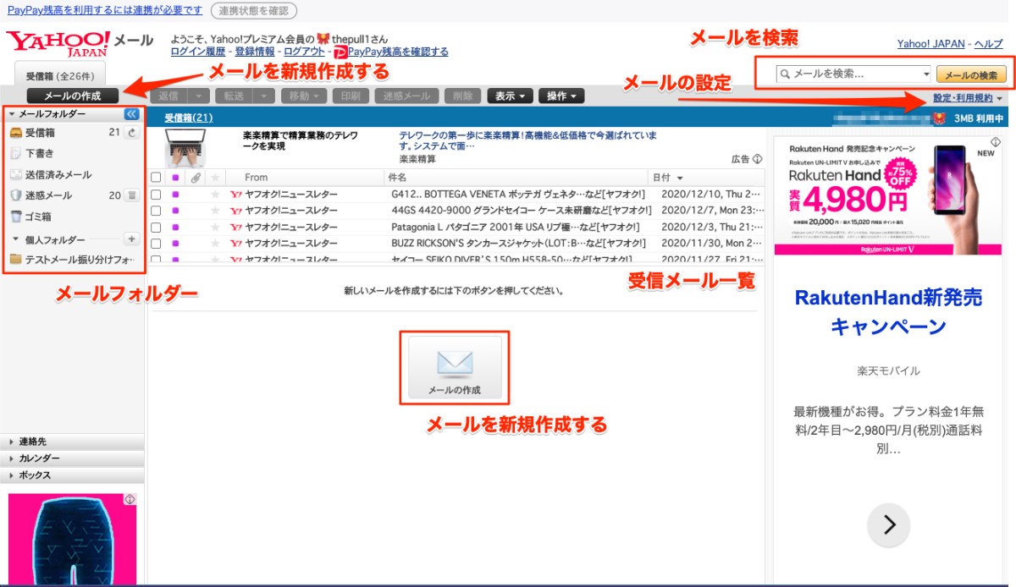Click the 連携状態を確認 button
Viewport: 1016px width, 587px height.
[x=253, y=10]
